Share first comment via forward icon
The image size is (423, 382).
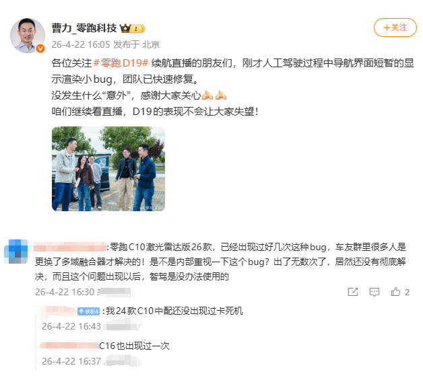[353, 292]
